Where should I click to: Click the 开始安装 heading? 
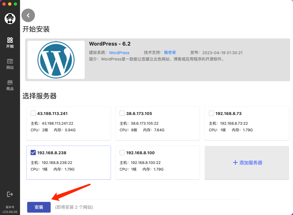[36, 29]
